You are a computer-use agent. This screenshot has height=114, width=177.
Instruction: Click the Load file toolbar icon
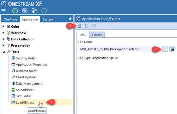(79, 26)
